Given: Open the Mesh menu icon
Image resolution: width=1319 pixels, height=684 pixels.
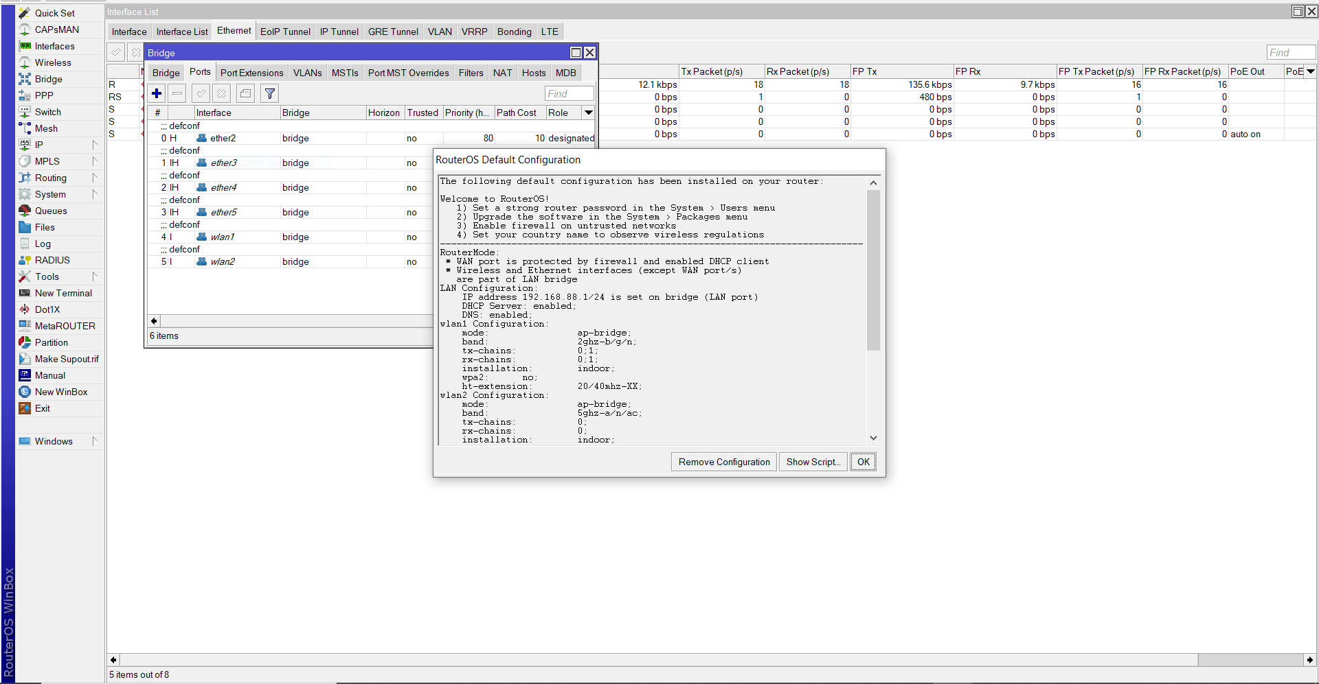Looking at the screenshot, I should pyautogui.click(x=25, y=128).
